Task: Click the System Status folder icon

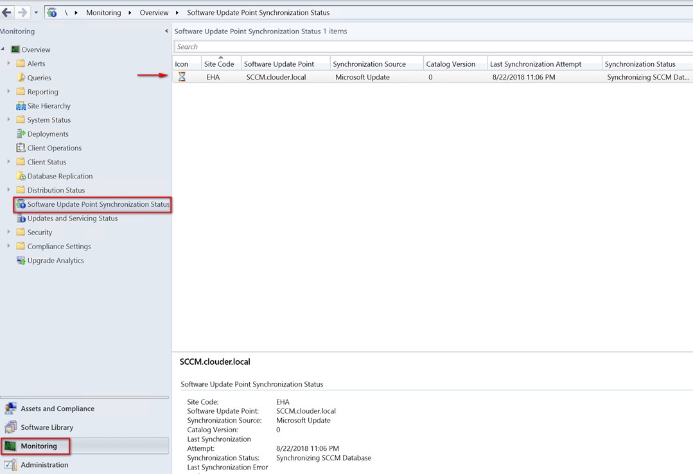Action: tap(21, 119)
